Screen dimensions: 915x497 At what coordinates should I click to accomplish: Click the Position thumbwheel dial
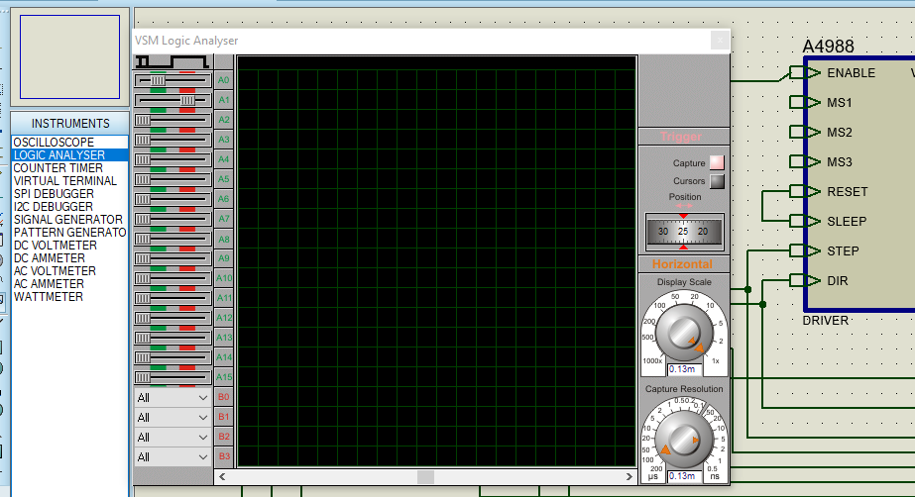click(x=684, y=232)
